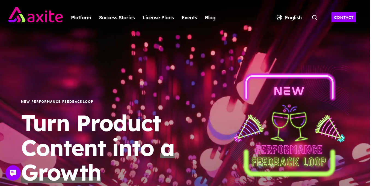This screenshot has height=186, width=373.
Task: Click the highlighted word "Growth"
Action: click(x=61, y=172)
